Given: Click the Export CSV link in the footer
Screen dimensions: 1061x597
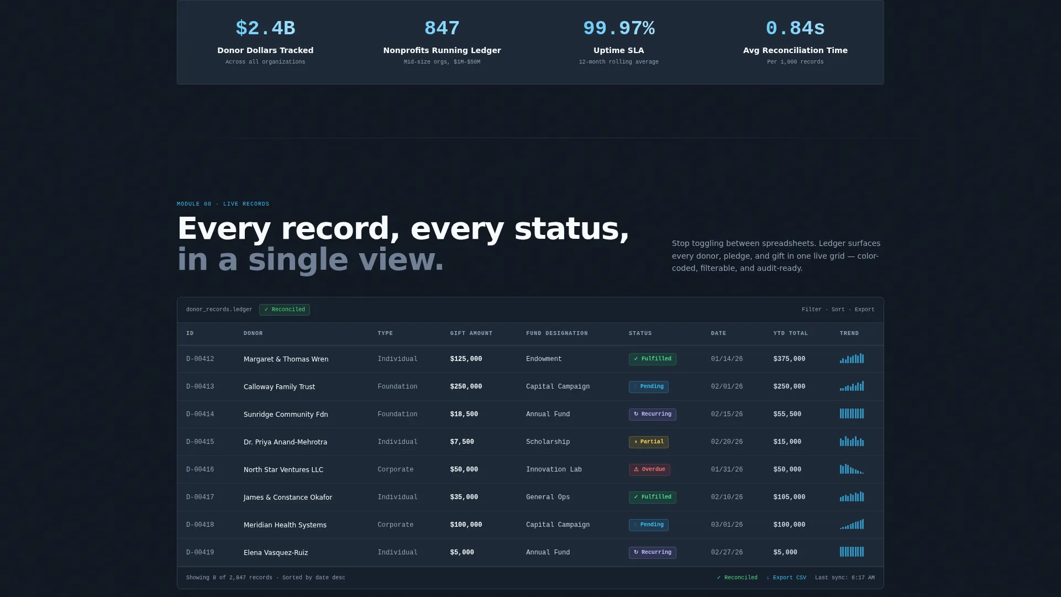Looking at the screenshot, I should tap(786, 578).
